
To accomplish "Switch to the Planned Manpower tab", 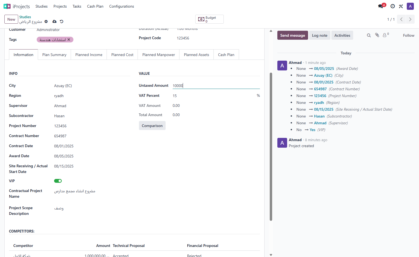I will pyautogui.click(x=159, y=55).
